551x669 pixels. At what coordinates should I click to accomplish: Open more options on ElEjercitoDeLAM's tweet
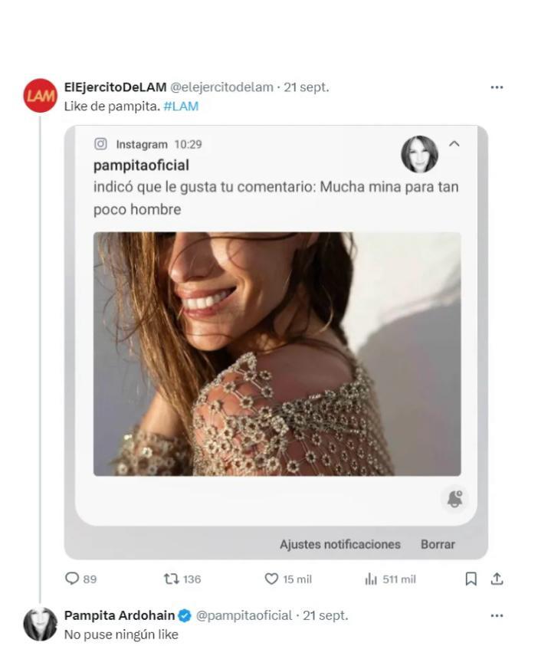click(x=497, y=88)
